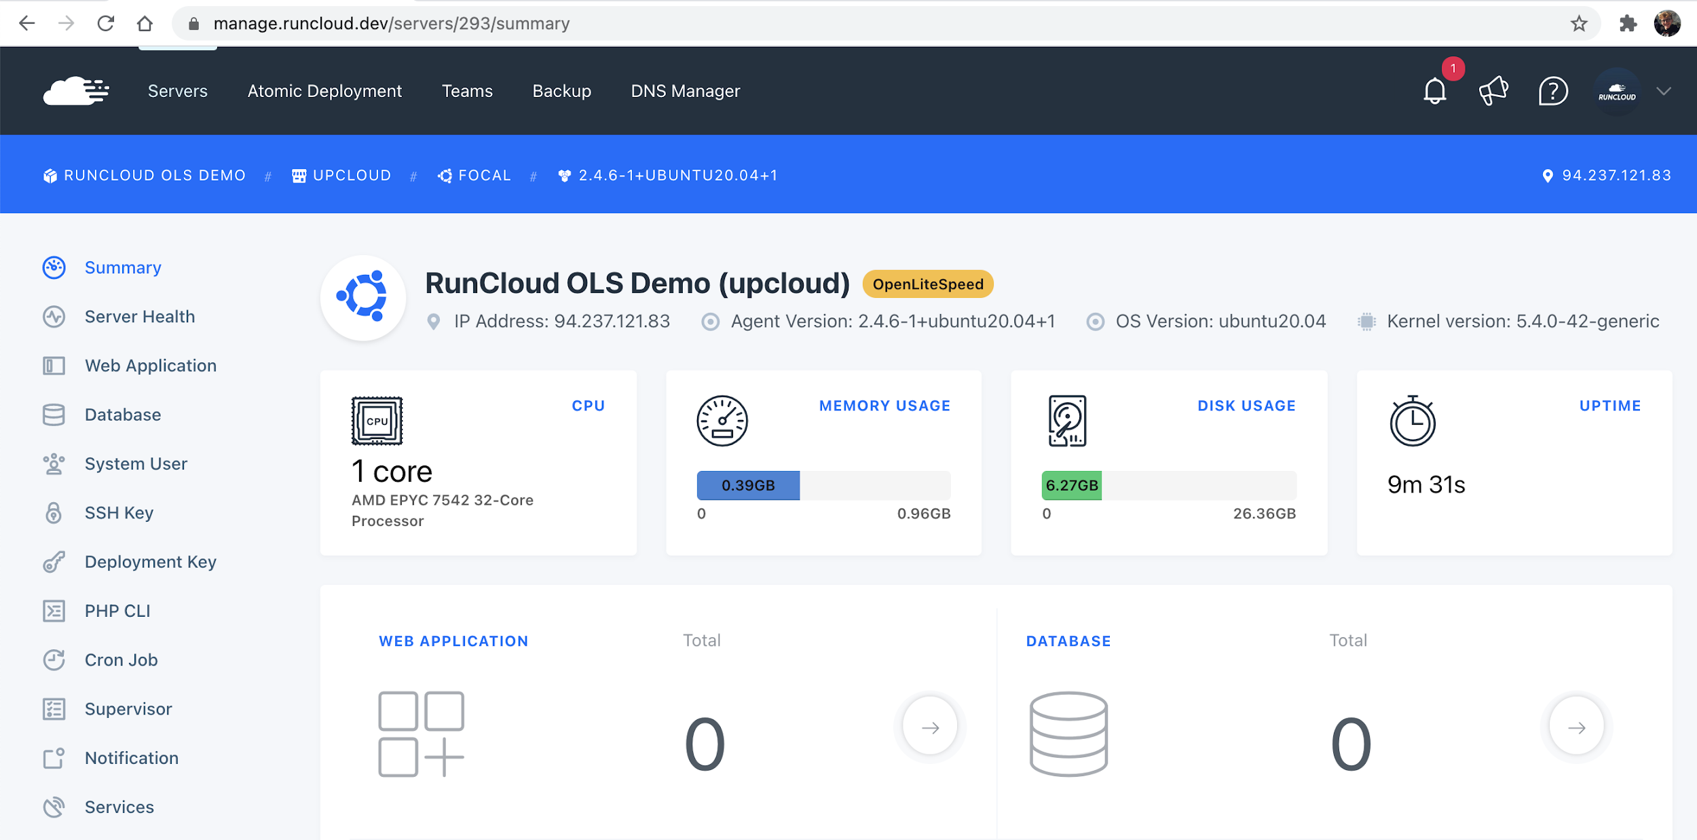Viewport: 1697px width, 840px height.
Task: Expand the account dropdown chevron
Action: (x=1663, y=91)
